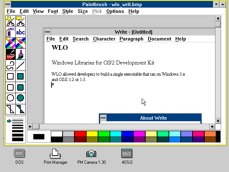
Task: Pick the magenta color swatch
Action: click(x=139, y=134)
